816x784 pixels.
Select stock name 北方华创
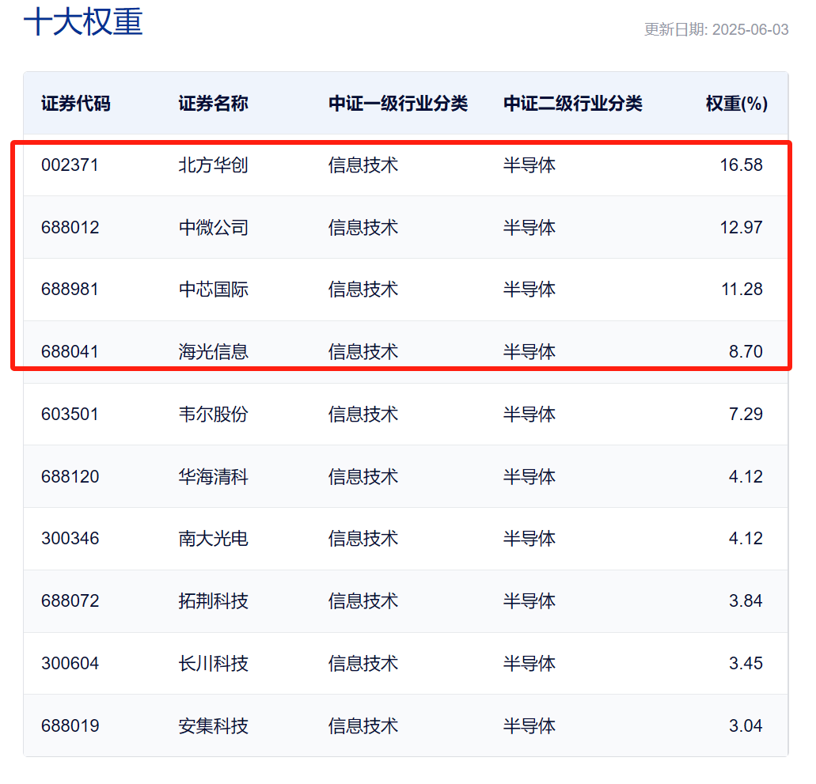(x=214, y=165)
